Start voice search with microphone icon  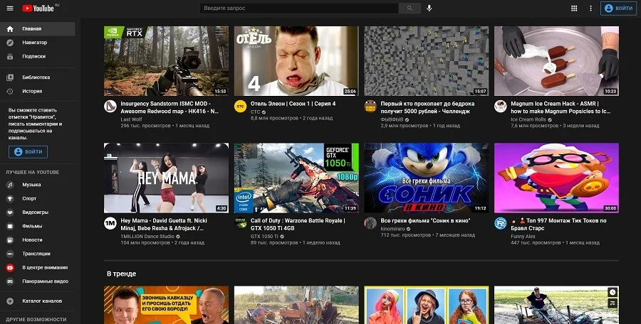point(429,8)
